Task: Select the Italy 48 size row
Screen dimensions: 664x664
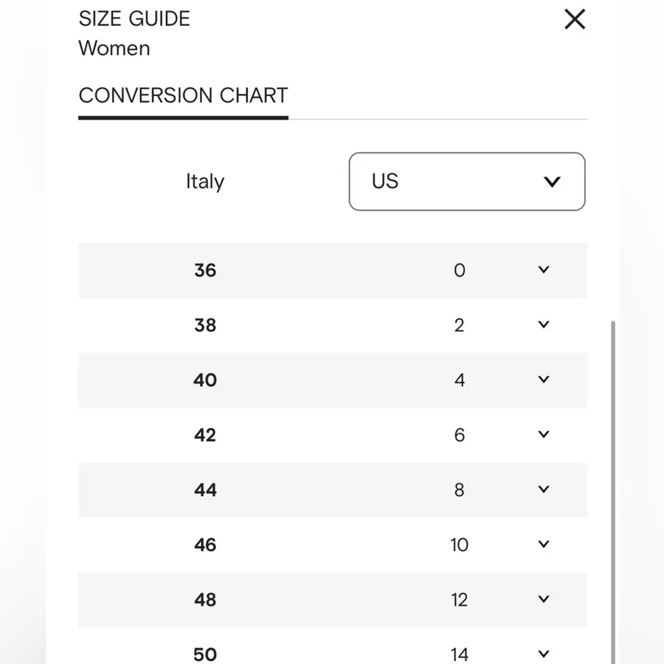Action: 333,600
